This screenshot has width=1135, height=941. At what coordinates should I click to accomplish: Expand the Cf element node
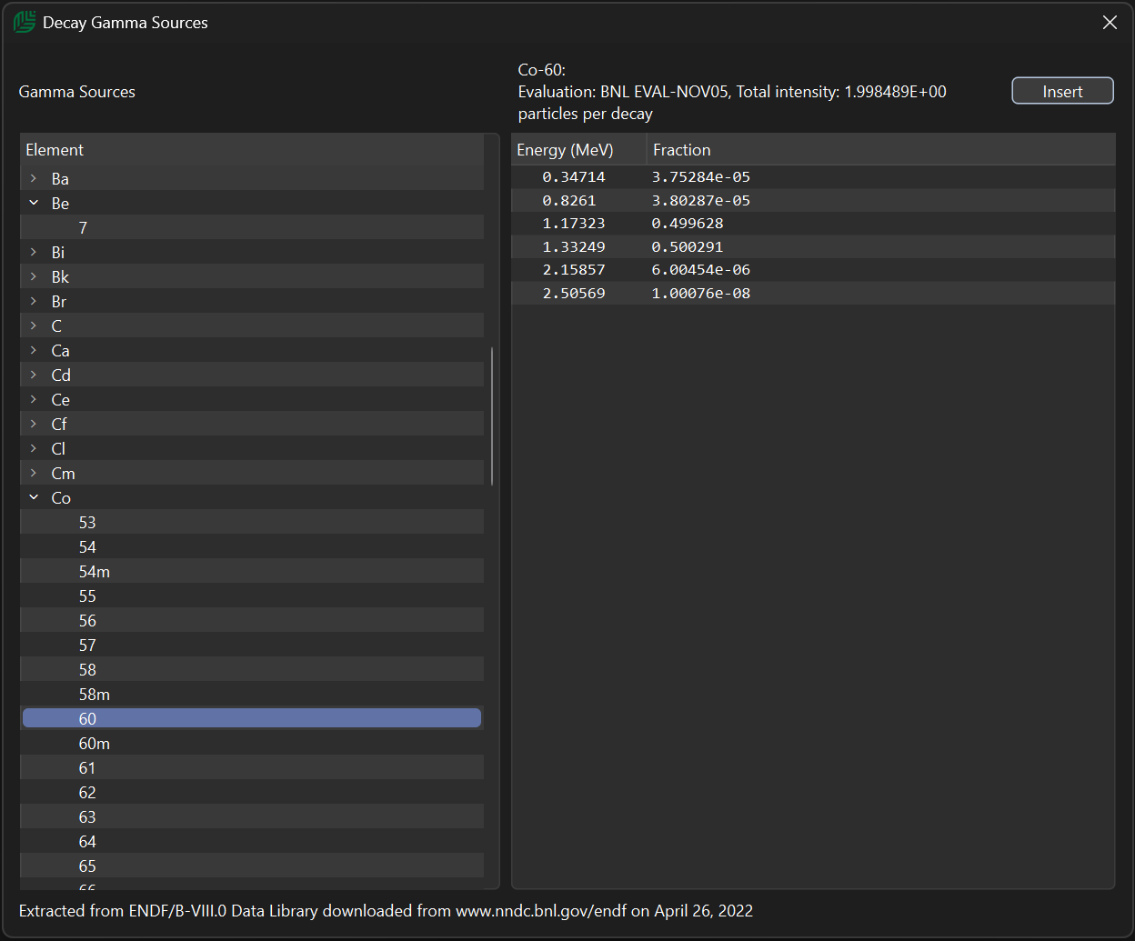pos(34,424)
